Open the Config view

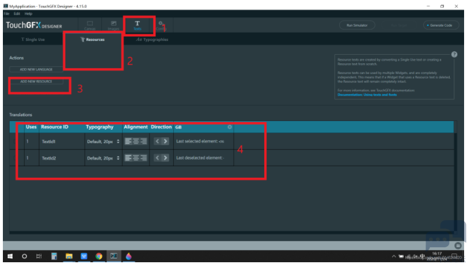coord(161,25)
